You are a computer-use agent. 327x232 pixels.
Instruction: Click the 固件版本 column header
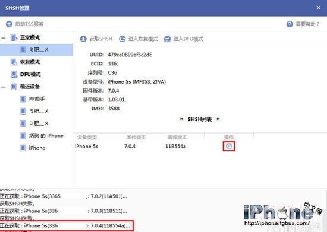pyautogui.click(x=136, y=137)
